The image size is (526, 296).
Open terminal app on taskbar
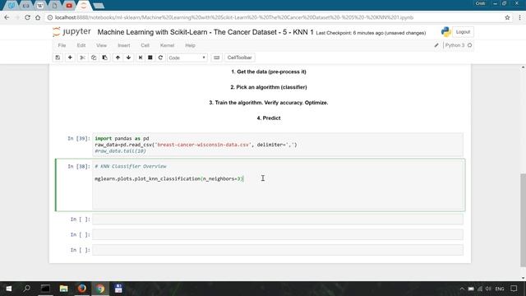[45, 289]
